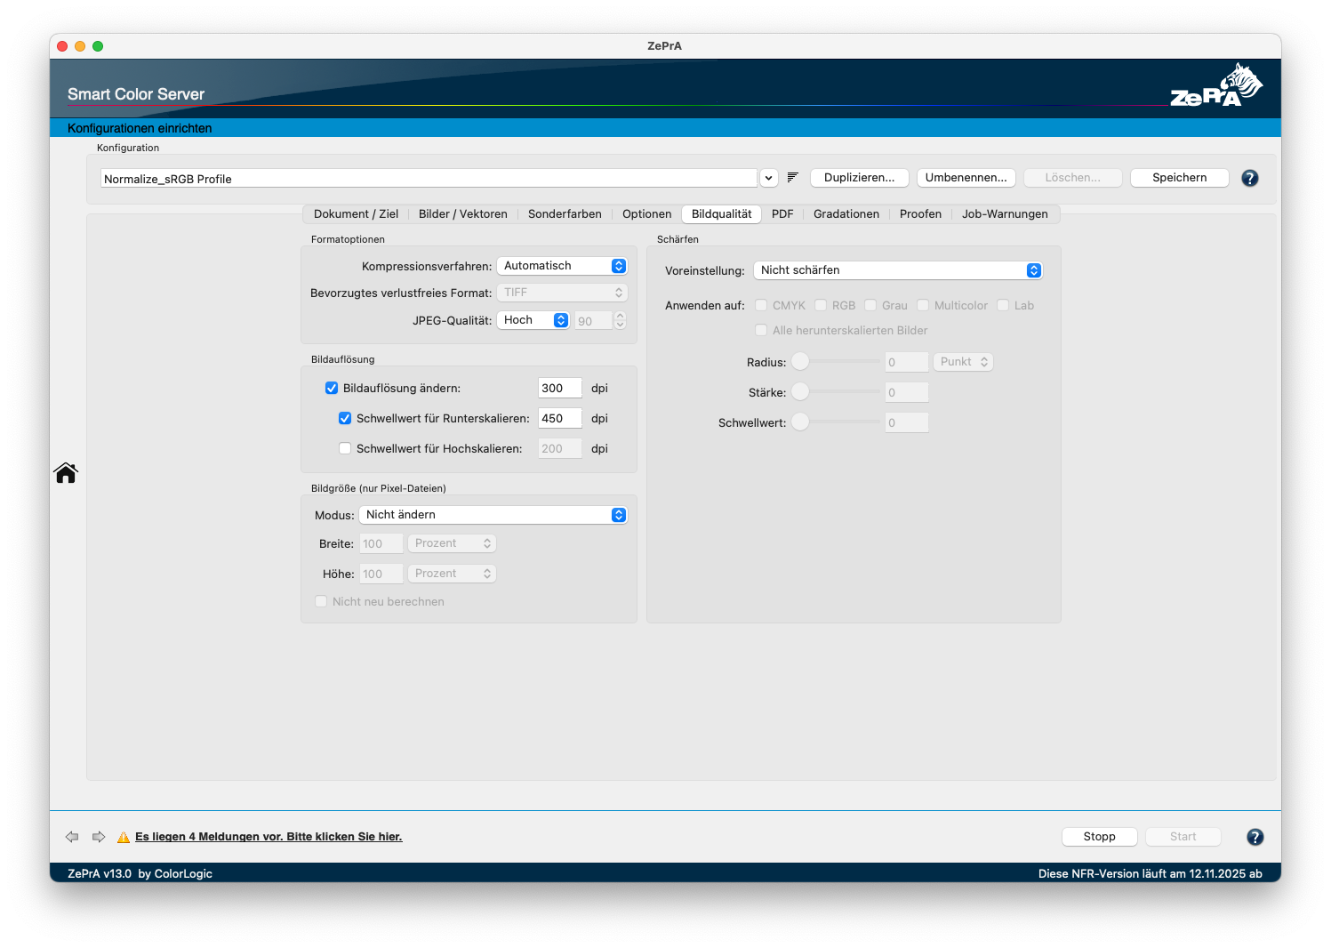
Task: Open the Schärfen Voreinstellung dropdown
Action: click(x=897, y=270)
